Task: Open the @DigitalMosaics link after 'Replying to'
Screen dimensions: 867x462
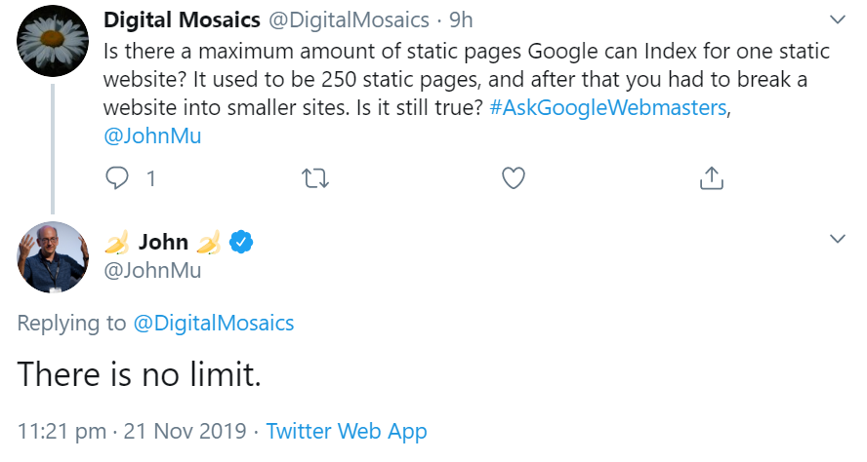Action: pyautogui.click(x=213, y=323)
